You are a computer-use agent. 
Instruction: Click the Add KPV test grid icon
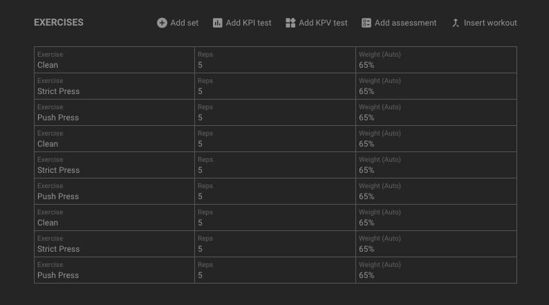pos(290,23)
